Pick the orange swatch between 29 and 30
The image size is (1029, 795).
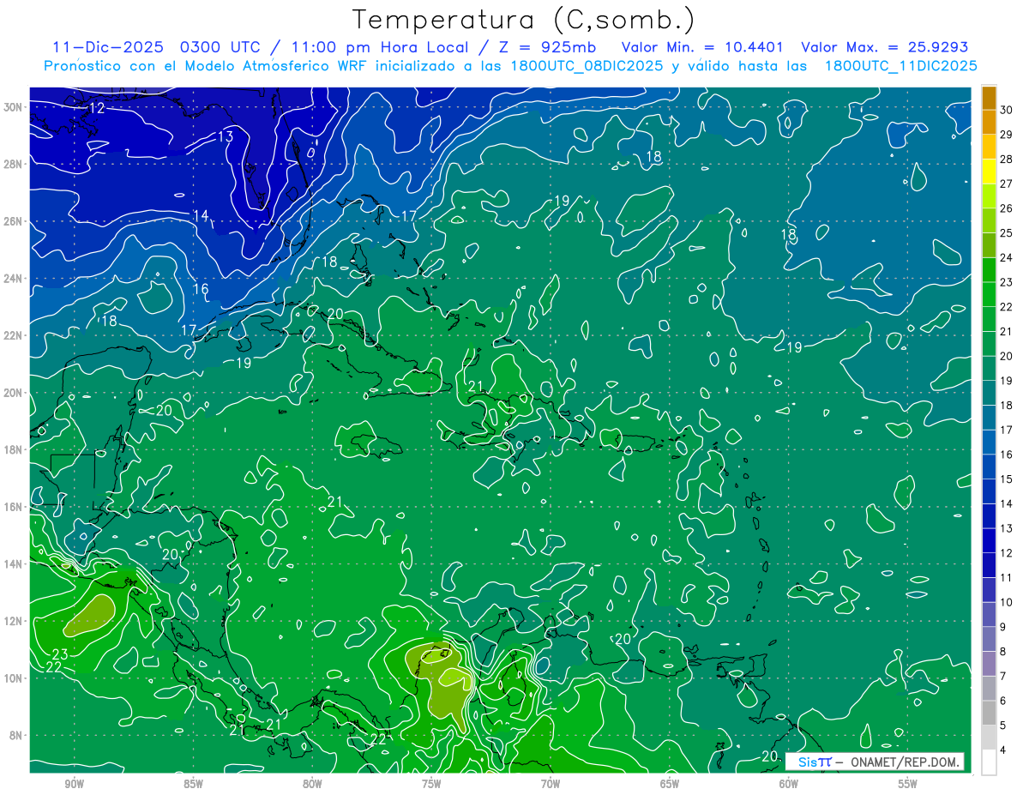989,122
